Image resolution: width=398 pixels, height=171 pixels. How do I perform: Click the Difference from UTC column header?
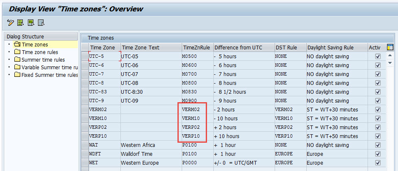pyautogui.click(x=244, y=47)
